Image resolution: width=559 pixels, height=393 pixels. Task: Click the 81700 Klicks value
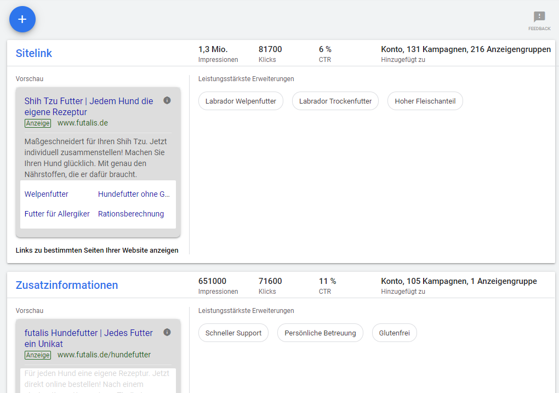pyautogui.click(x=270, y=49)
